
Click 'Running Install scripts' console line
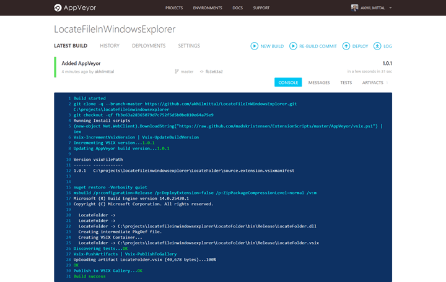102,121
